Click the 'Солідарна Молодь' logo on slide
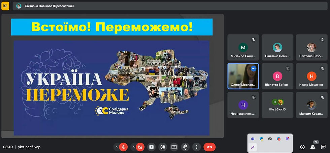 (x=112, y=111)
